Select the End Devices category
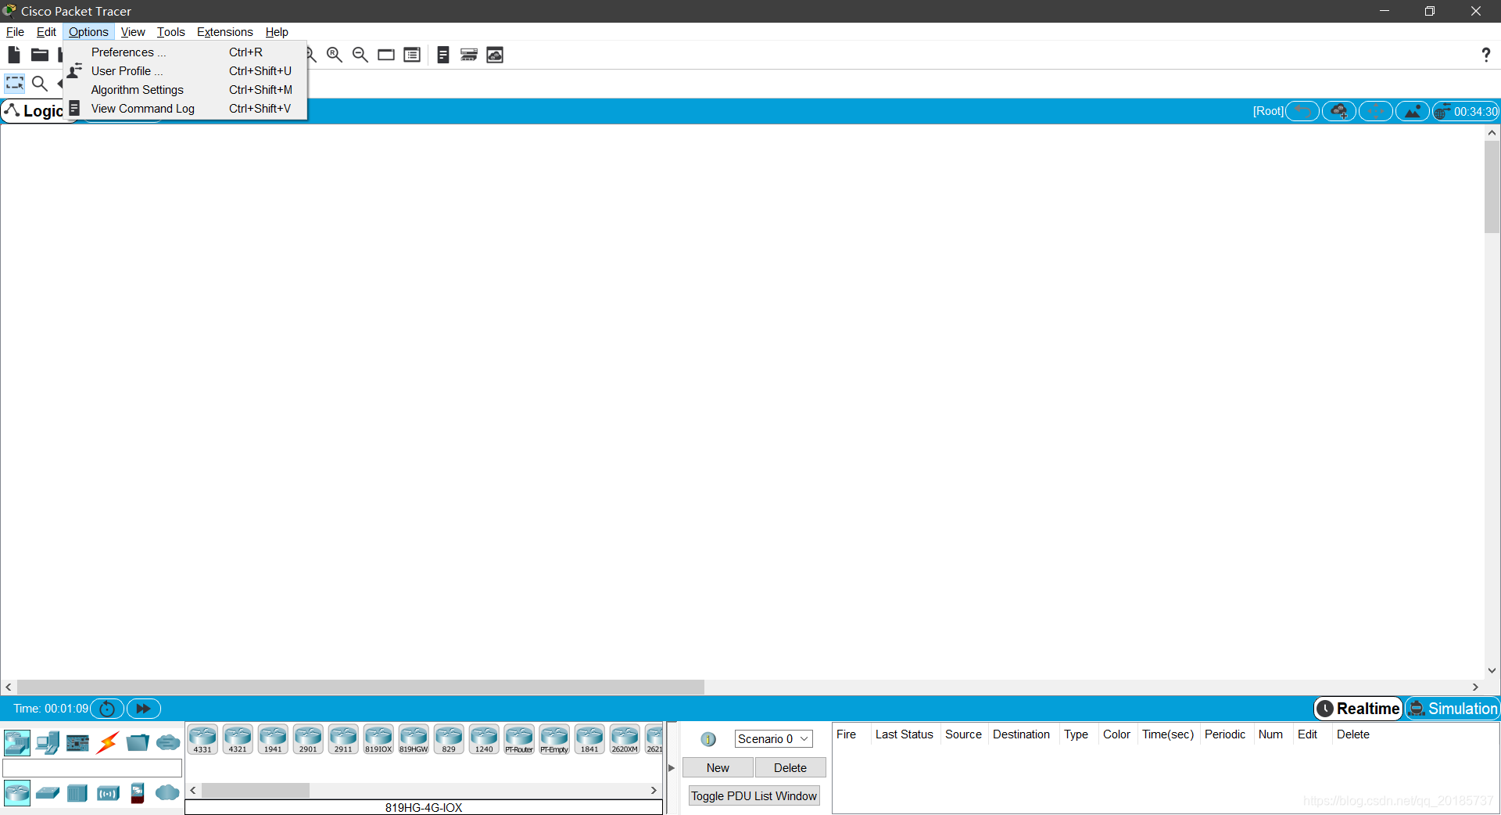 pos(48,742)
